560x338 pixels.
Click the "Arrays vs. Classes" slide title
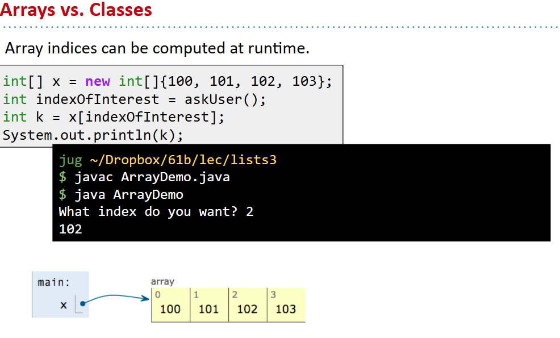coord(76,10)
